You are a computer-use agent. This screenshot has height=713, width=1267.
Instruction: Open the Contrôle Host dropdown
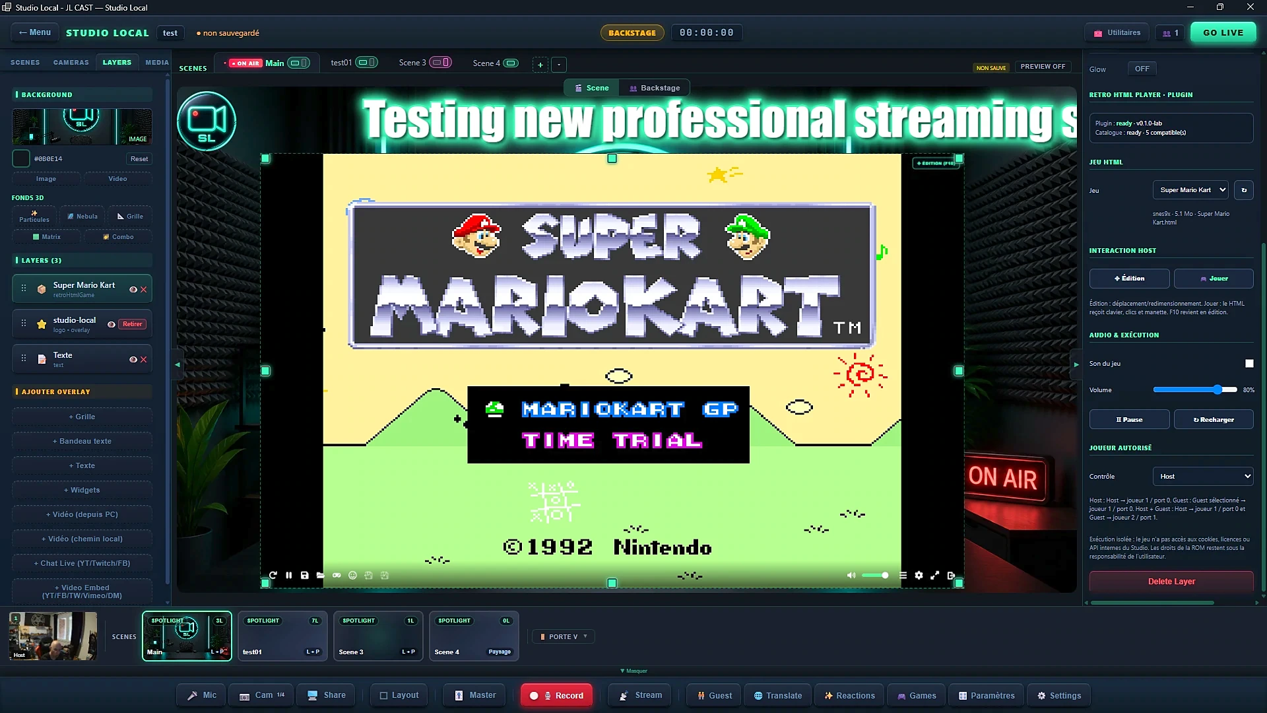point(1203,476)
